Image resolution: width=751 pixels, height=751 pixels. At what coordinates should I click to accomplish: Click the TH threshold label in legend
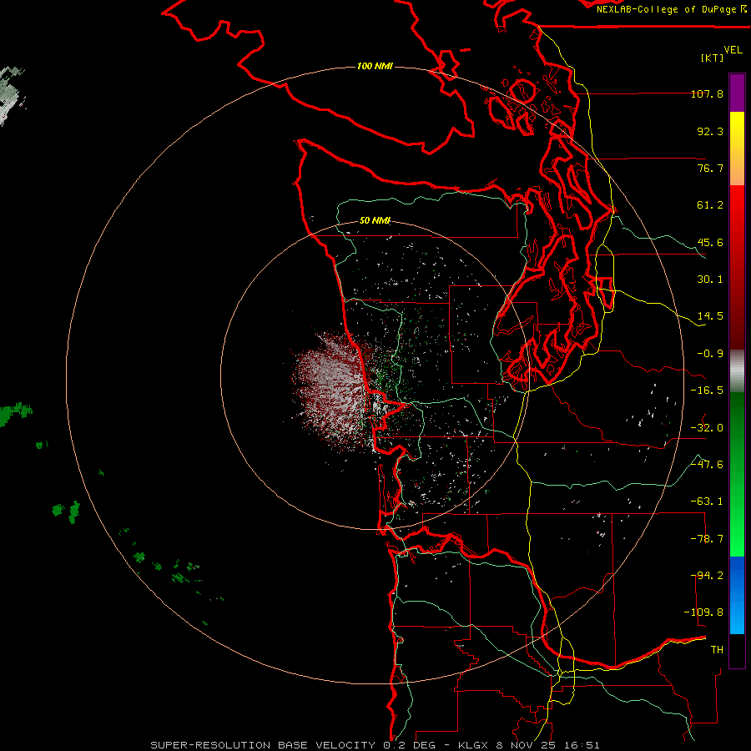tap(717, 650)
